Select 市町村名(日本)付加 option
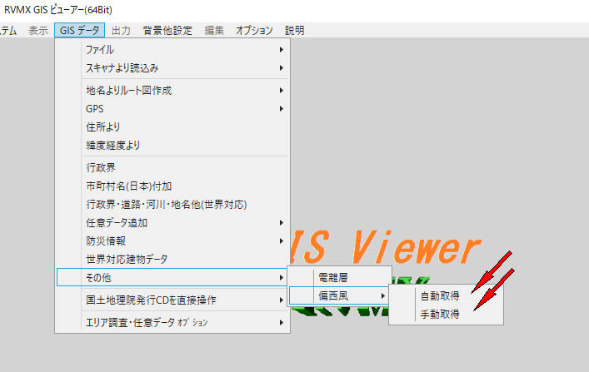The width and height of the screenshot is (589, 372). click(x=128, y=186)
